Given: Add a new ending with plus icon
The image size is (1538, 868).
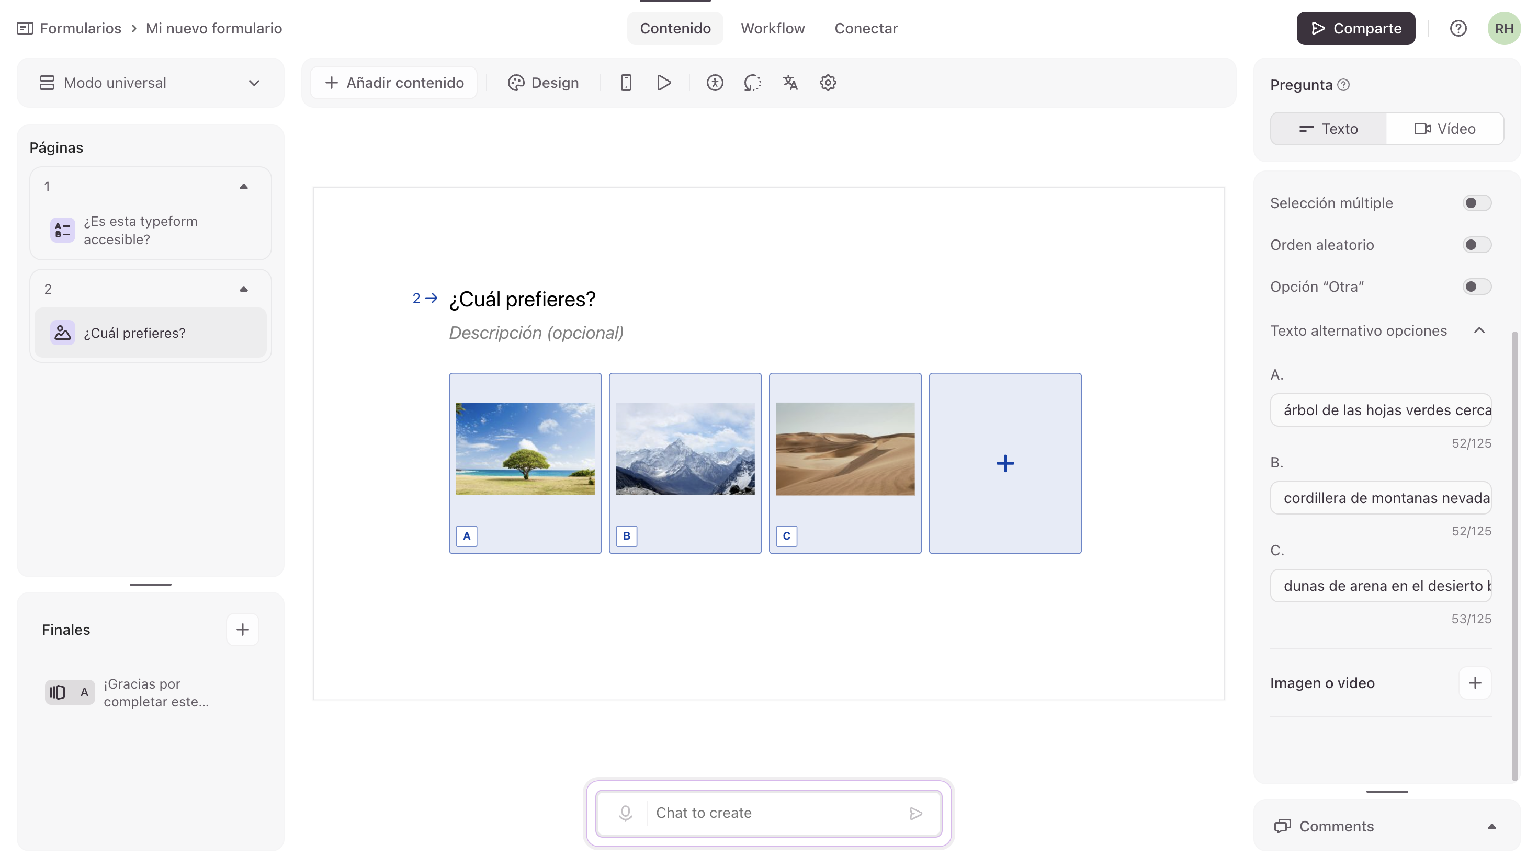Looking at the screenshot, I should pyautogui.click(x=242, y=629).
